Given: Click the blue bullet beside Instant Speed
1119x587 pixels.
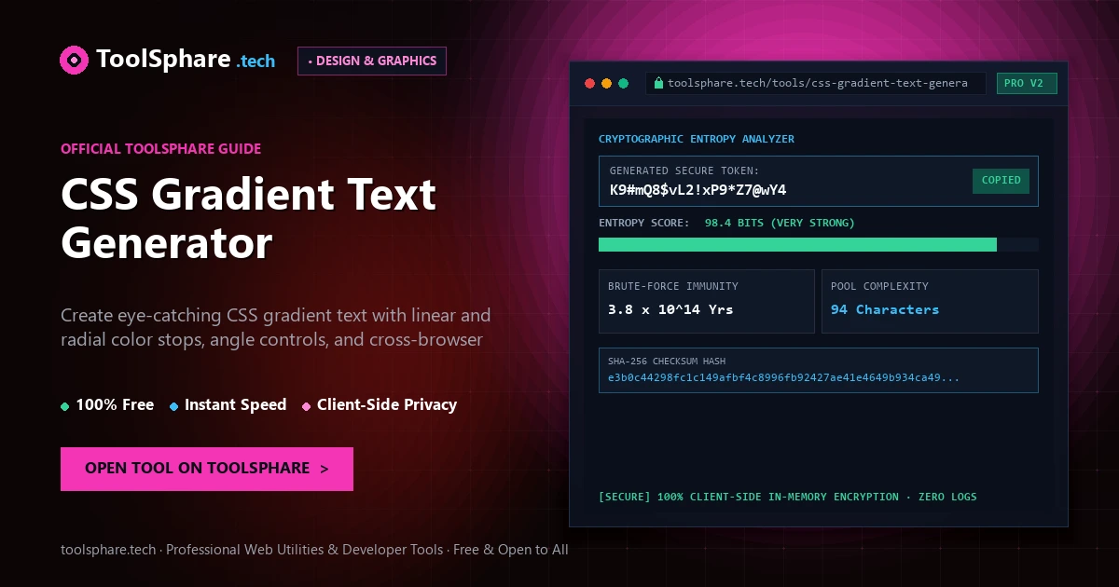Looking at the screenshot, I should 174,406.
